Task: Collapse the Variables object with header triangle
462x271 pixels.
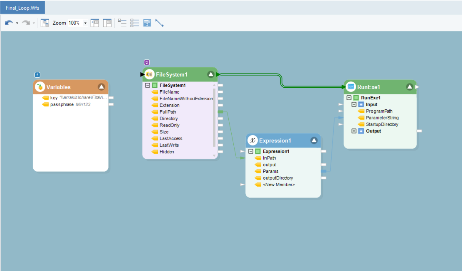Action: [101, 87]
